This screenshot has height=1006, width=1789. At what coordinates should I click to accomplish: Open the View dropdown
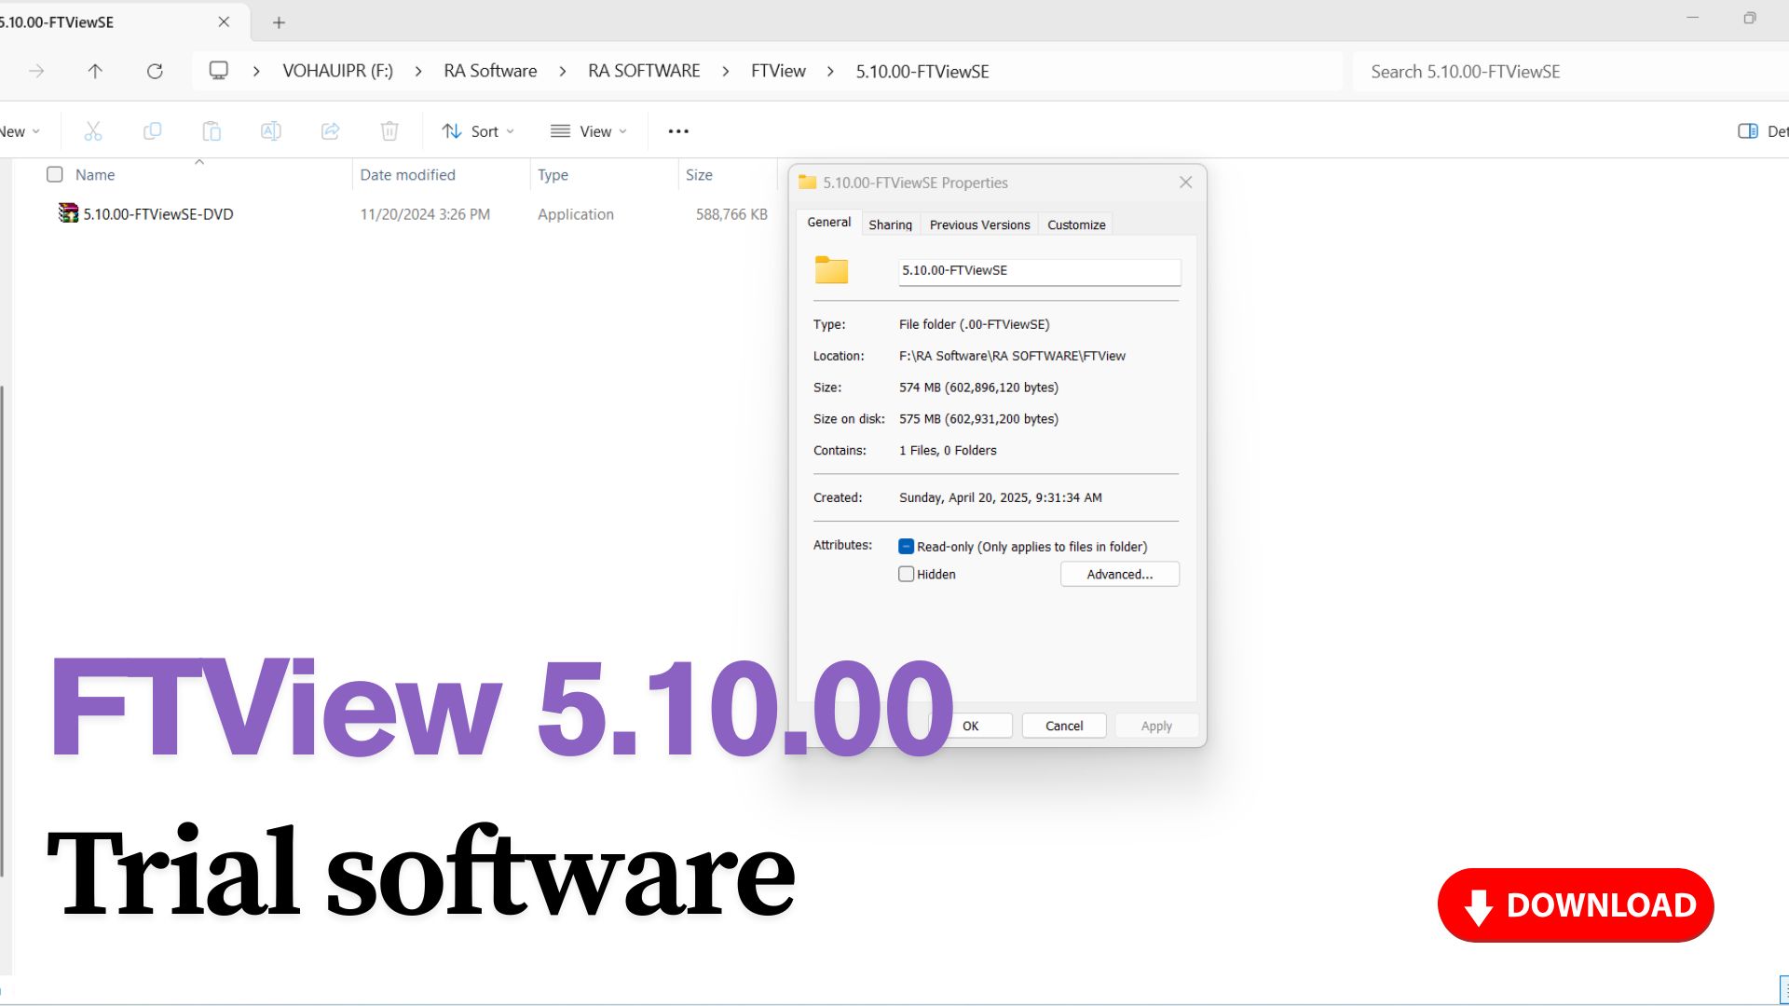[588, 130]
